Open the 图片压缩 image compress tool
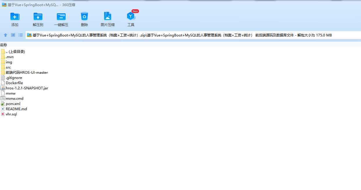 (x=108, y=16)
